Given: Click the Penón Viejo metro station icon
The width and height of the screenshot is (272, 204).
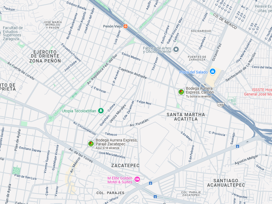Looking at the screenshot, I should pos(125,26).
